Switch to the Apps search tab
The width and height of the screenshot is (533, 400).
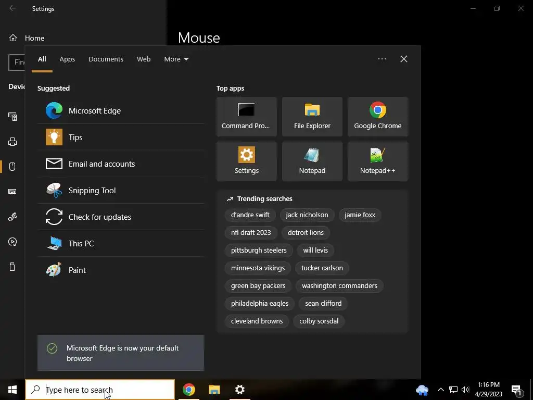tap(67, 59)
